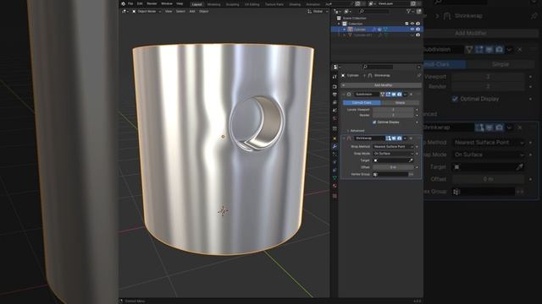
Task: Click the Render levels value field
Action: tap(393, 115)
